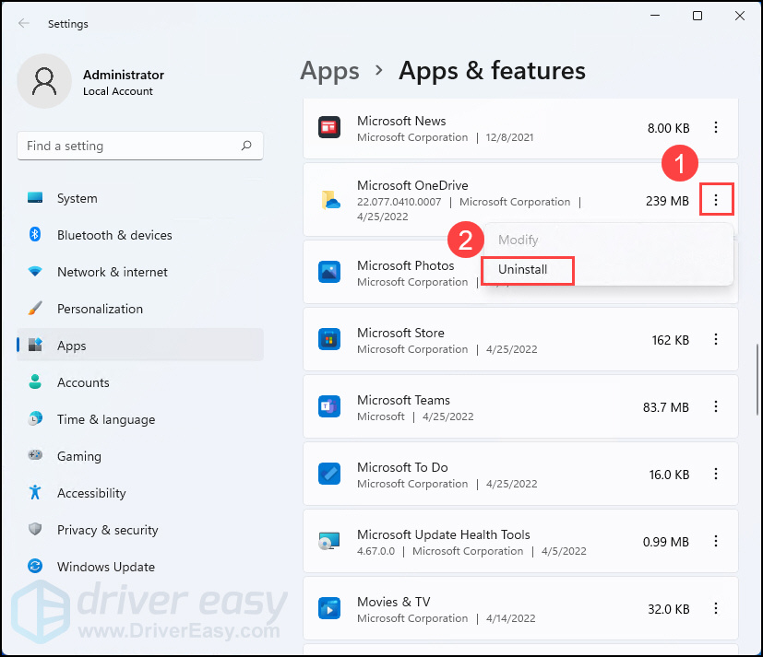Click the Privacy & security shield icon
This screenshot has width=763, height=657.
(x=35, y=529)
